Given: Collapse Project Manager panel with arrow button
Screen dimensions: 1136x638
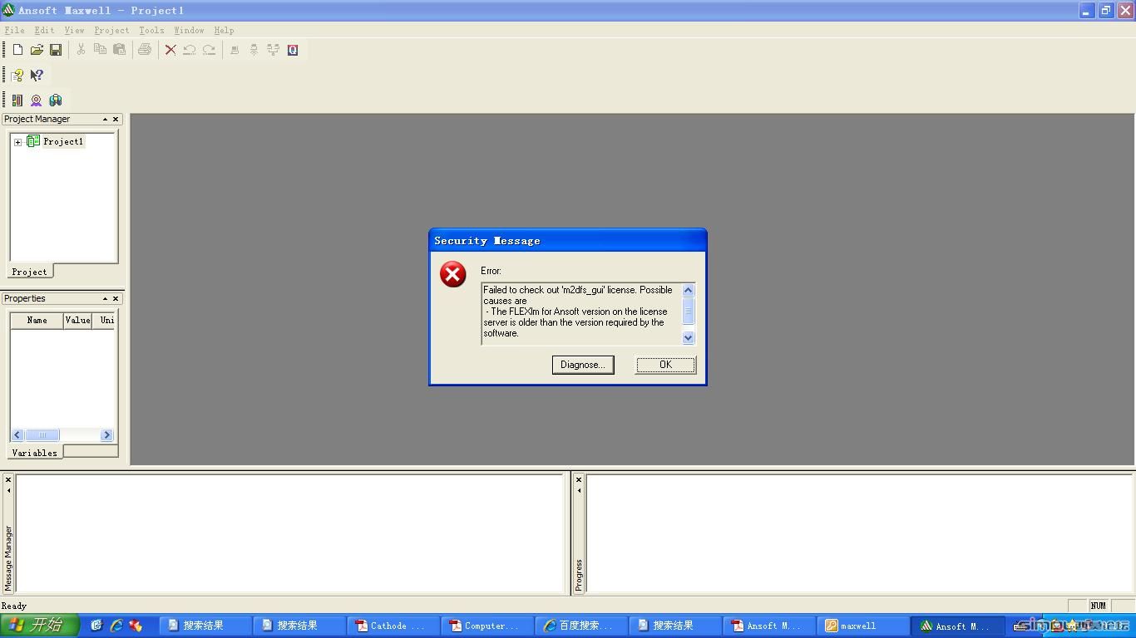Looking at the screenshot, I should click(x=105, y=119).
